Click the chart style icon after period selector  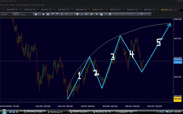click(x=36, y=14)
